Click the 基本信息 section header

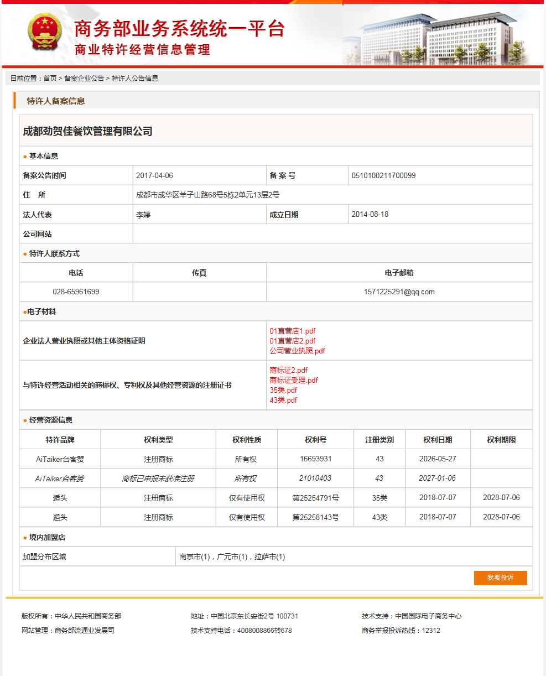click(x=44, y=156)
